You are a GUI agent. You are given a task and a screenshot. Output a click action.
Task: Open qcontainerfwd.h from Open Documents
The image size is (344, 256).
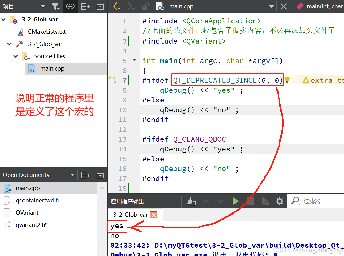tap(37, 201)
